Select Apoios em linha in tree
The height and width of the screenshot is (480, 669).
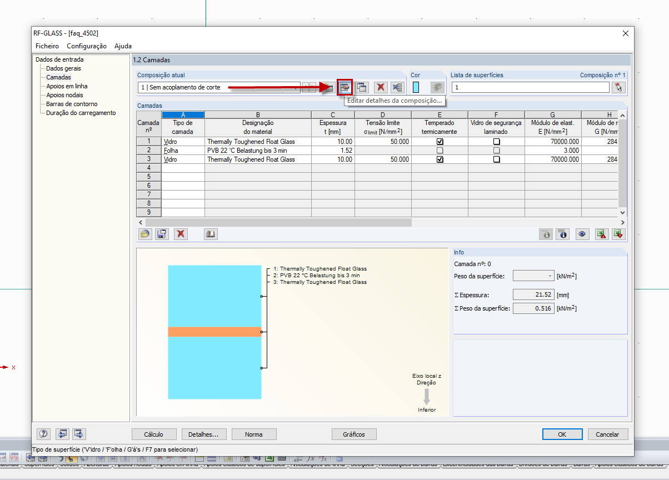click(67, 86)
